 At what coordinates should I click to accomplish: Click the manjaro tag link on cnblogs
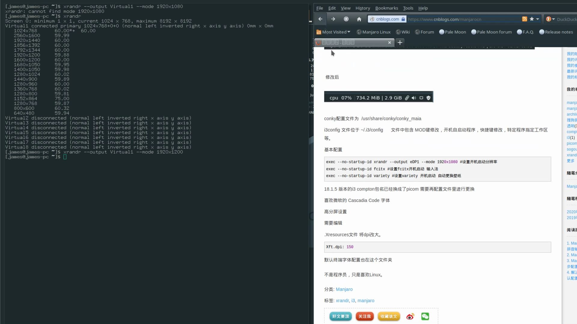(365, 301)
